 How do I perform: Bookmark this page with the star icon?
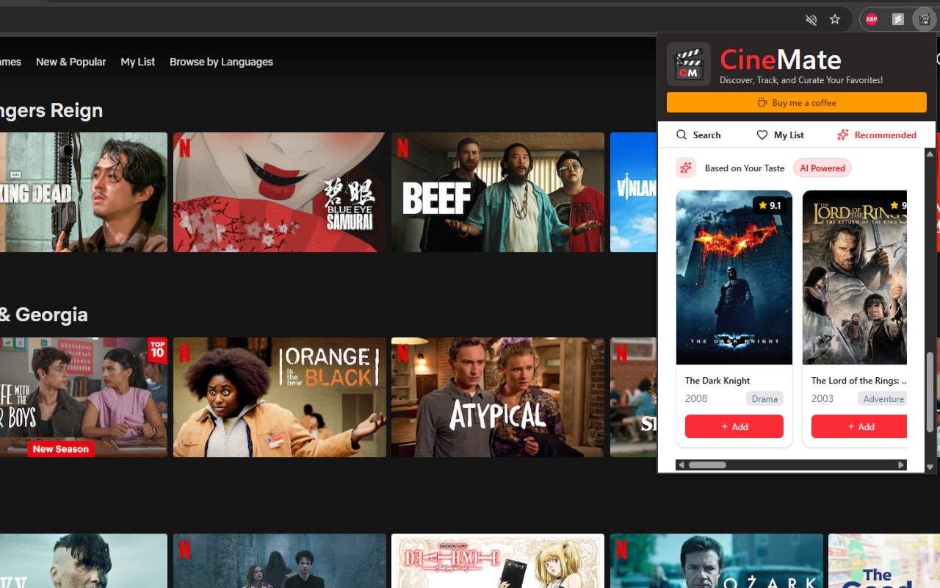pyautogui.click(x=835, y=20)
